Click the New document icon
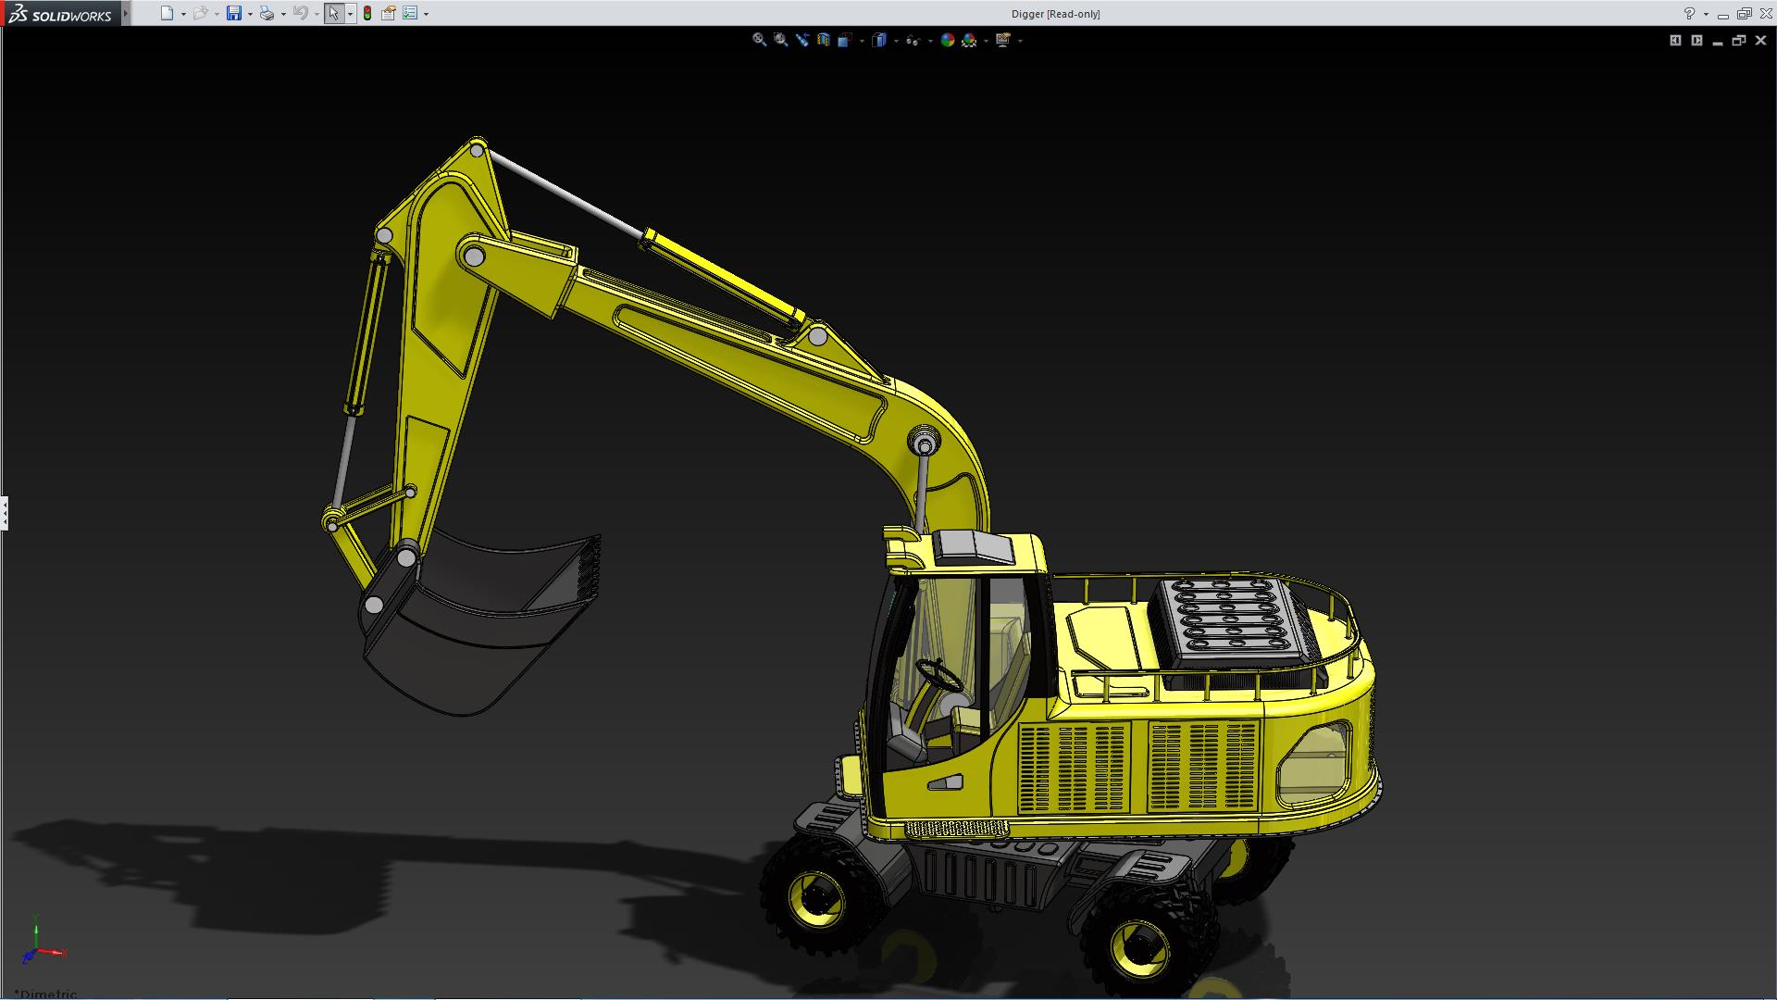 167,13
